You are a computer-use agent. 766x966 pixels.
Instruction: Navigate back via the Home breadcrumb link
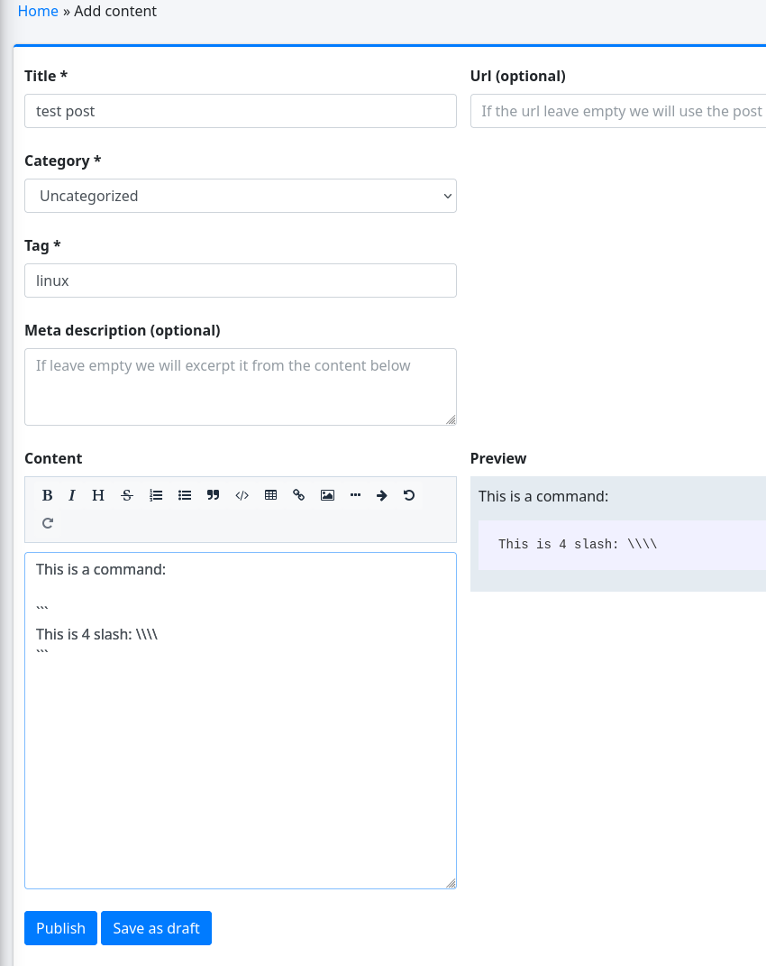(38, 11)
